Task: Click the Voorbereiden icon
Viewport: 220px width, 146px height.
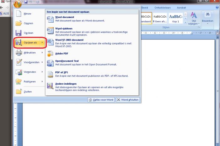Action: pyautogui.click(x=19, y=62)
